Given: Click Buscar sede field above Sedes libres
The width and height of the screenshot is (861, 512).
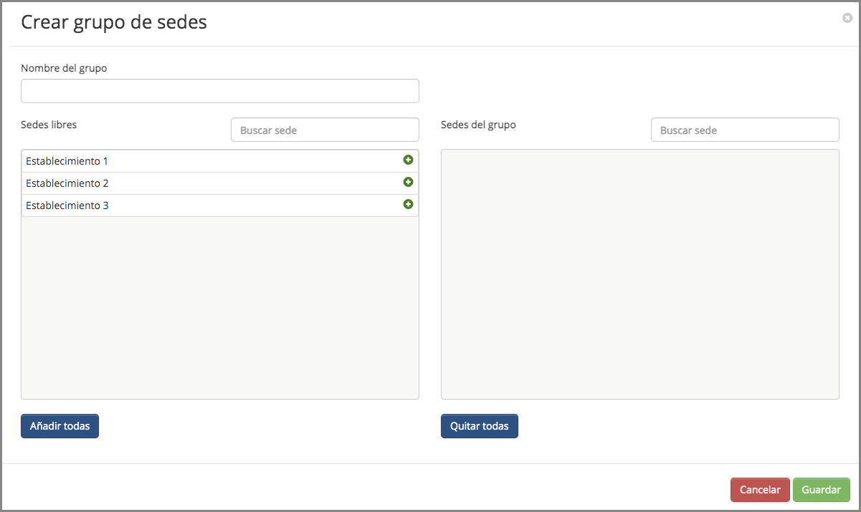Looking at the screenshot, I should tap(324, 130).
